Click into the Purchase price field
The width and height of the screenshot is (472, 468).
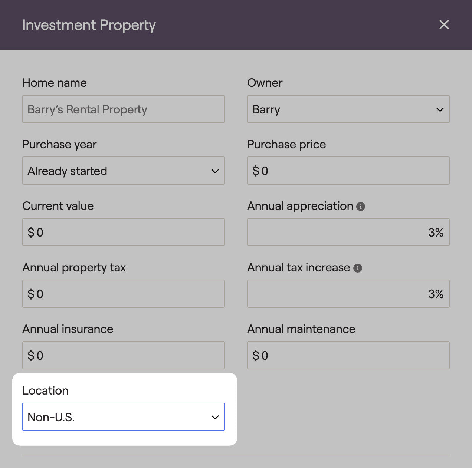tap(348, 171)
